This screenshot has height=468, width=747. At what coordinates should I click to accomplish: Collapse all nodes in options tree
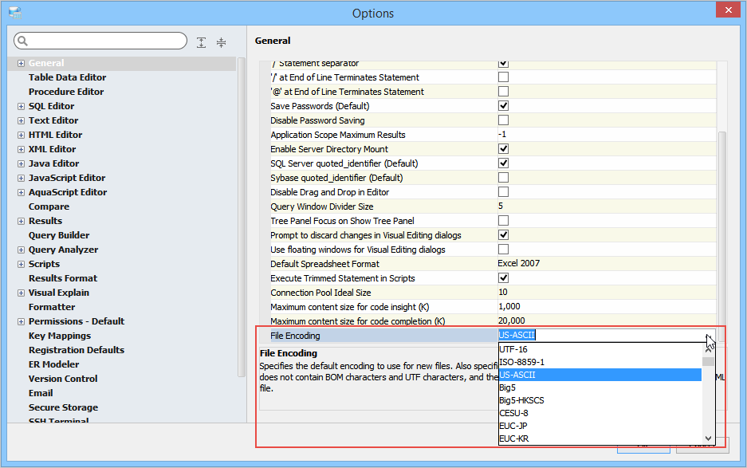221,42
